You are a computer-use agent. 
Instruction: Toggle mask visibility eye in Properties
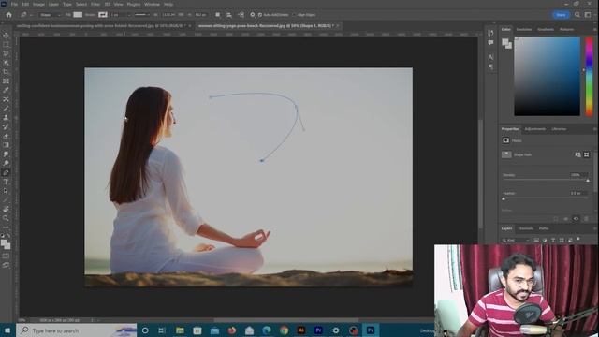point(577,219)
